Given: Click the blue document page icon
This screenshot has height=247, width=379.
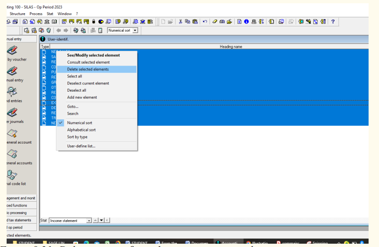Looking at the screenshot, I should 239,21.
